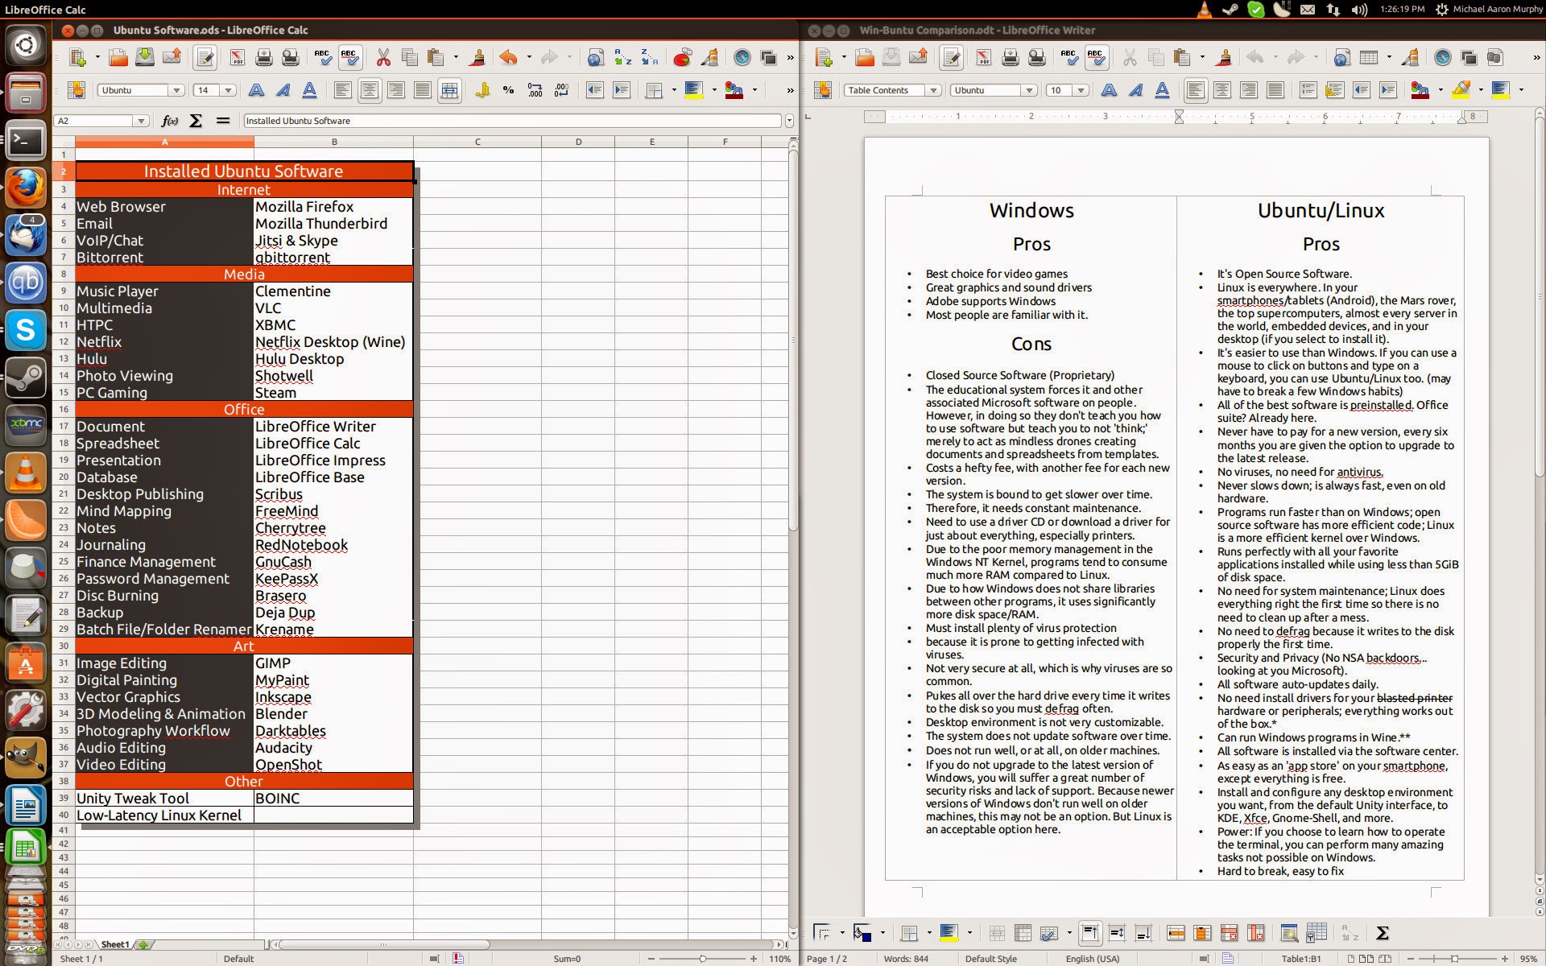
Task: Open the Font Size 14 dropdown in Calc
Action: [x=229, y=90]
